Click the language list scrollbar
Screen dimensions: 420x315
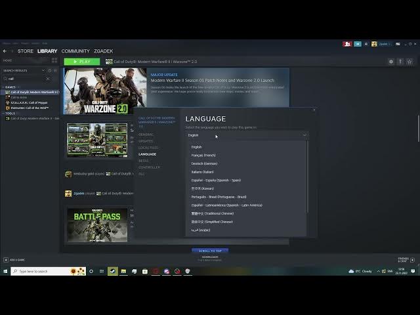coord(307,177)
